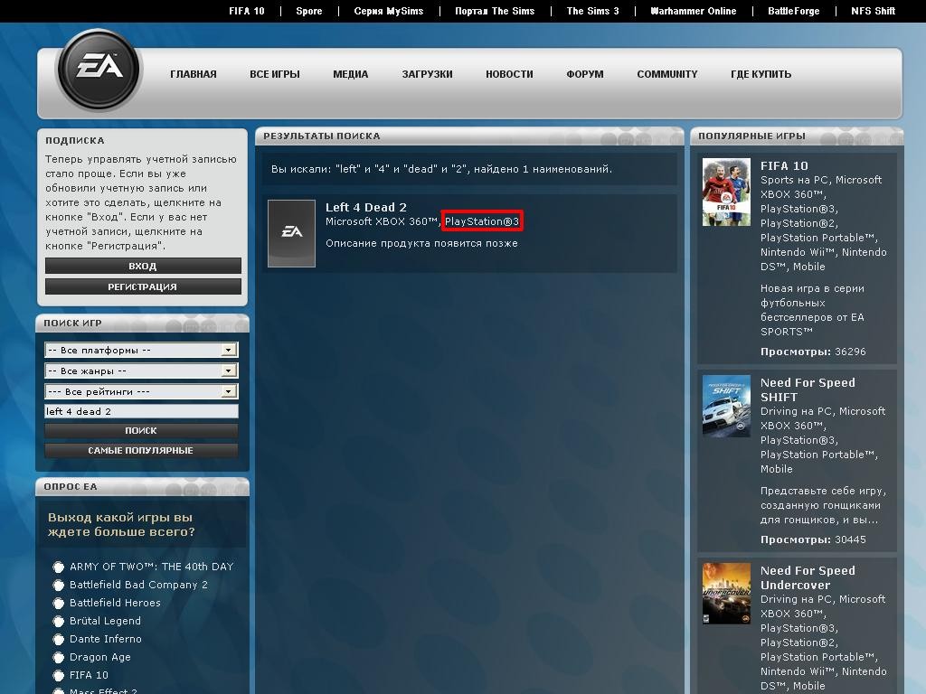Click the FIFA 10 cover art
926x694 pixels.
pyautogui.click(x=726, y=192)
